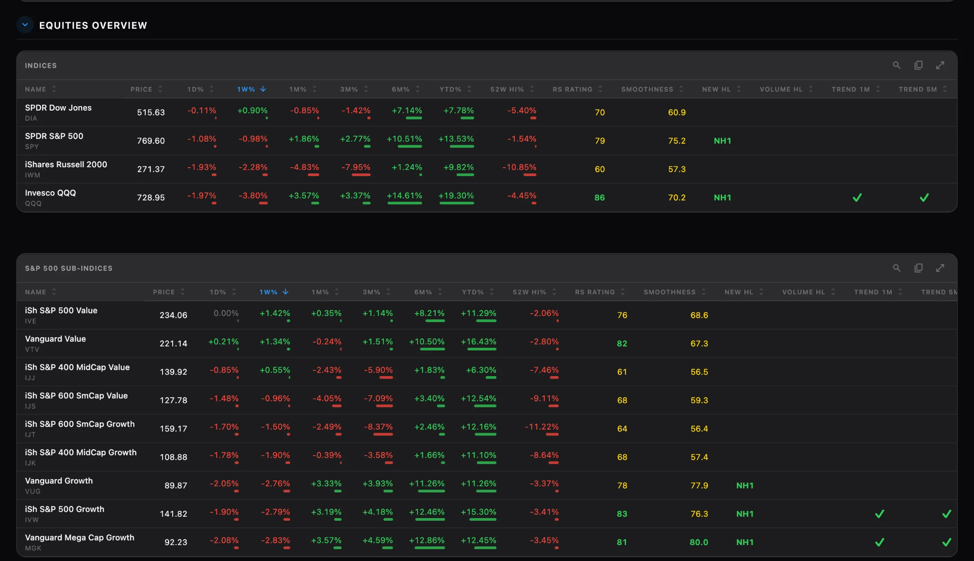
Task: Expand the Indices panel to fullscreen
Action: point(940,65)
